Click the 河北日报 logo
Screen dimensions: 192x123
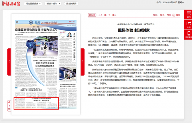point(11,4)
